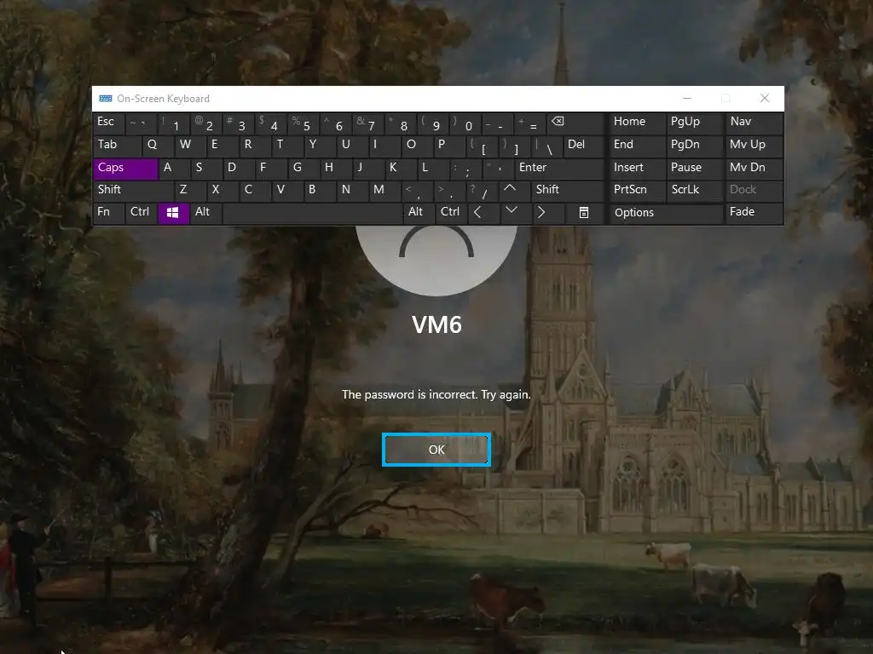This screenshot has height=654, width=873.
Task: Click the Pause key
Action: tap(695, 169)
